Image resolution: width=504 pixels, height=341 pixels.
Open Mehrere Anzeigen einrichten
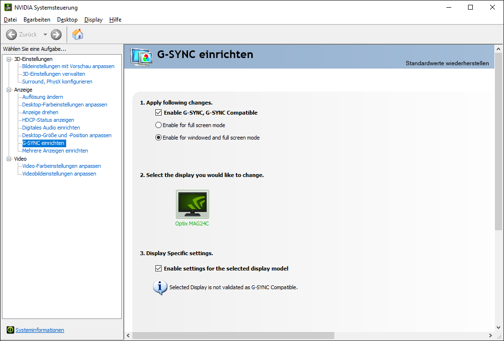[55, 151]
